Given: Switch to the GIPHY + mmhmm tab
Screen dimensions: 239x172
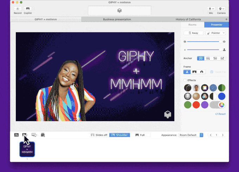Looking at the screenshot, I should (46, 19).
